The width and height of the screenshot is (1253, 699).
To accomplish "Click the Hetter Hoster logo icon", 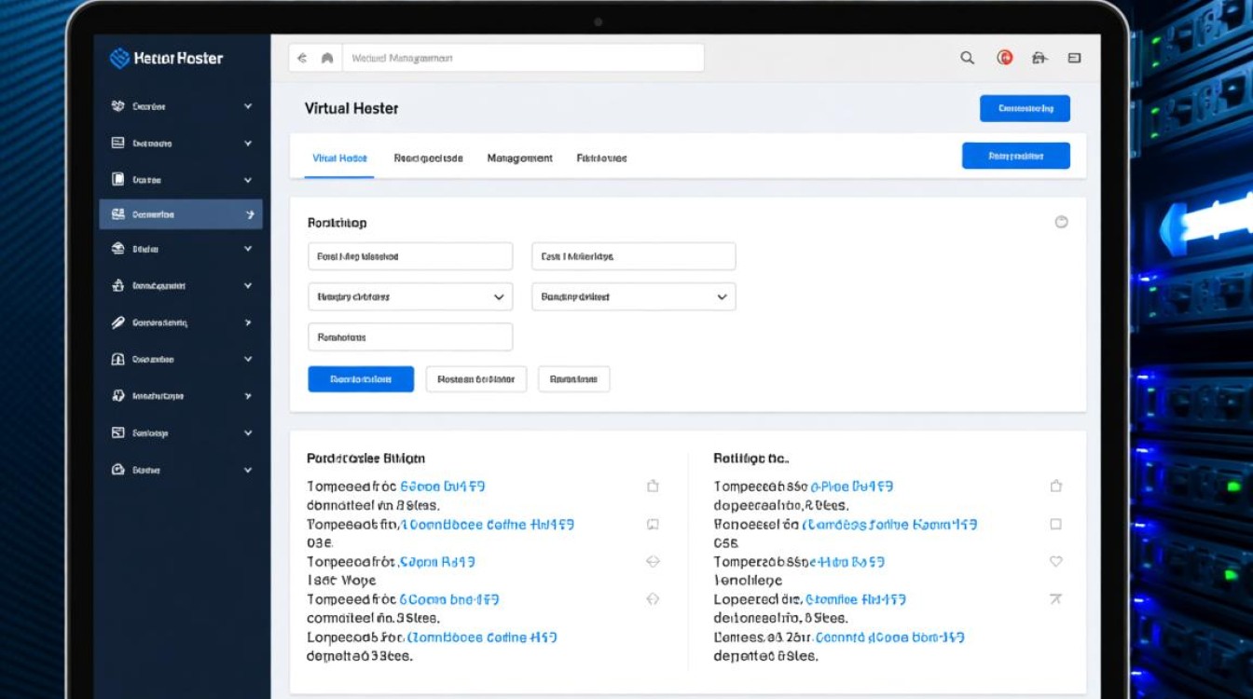I will (119, 58).
